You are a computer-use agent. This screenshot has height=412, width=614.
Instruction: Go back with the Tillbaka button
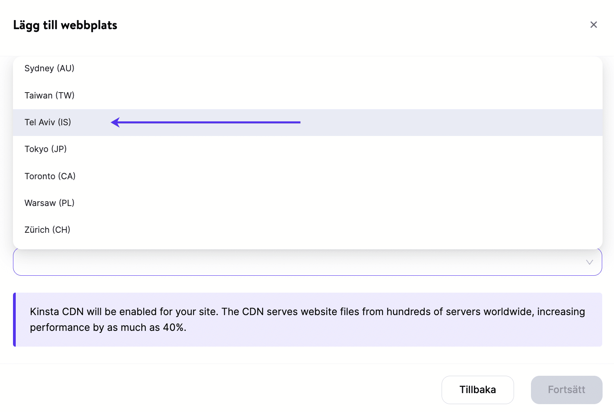pos(477,390)
